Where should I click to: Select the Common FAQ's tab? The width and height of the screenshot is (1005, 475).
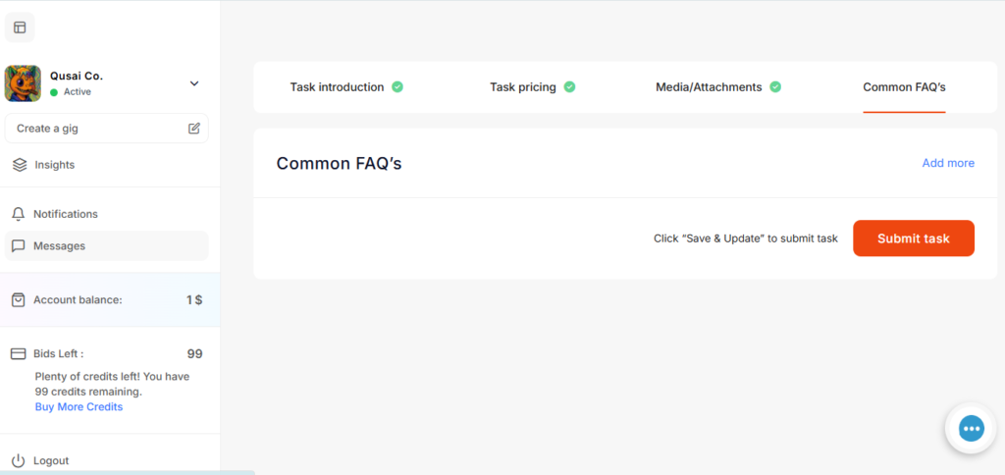coord(904,87)
